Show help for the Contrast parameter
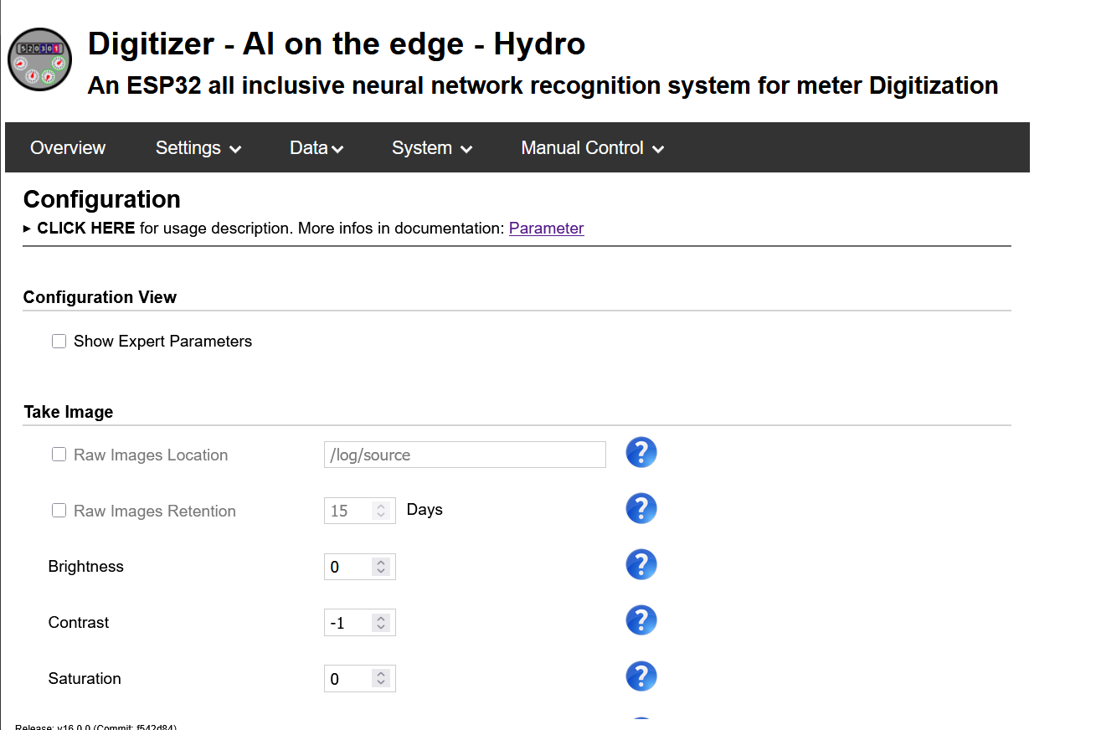Screen dimensions: 1096x730 click(x=641, y=621)
